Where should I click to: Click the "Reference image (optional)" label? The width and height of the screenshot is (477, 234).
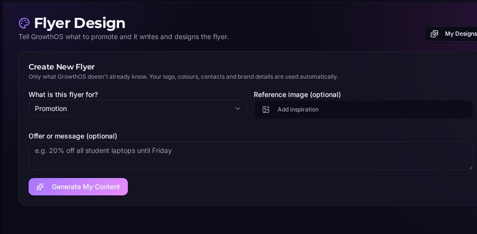297,95
